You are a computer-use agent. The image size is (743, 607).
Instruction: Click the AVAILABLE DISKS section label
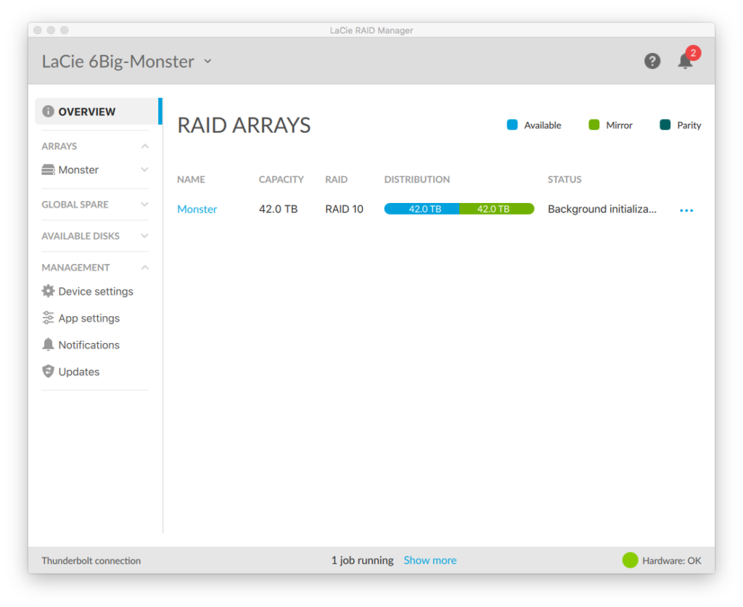click(x=81, y=236)
